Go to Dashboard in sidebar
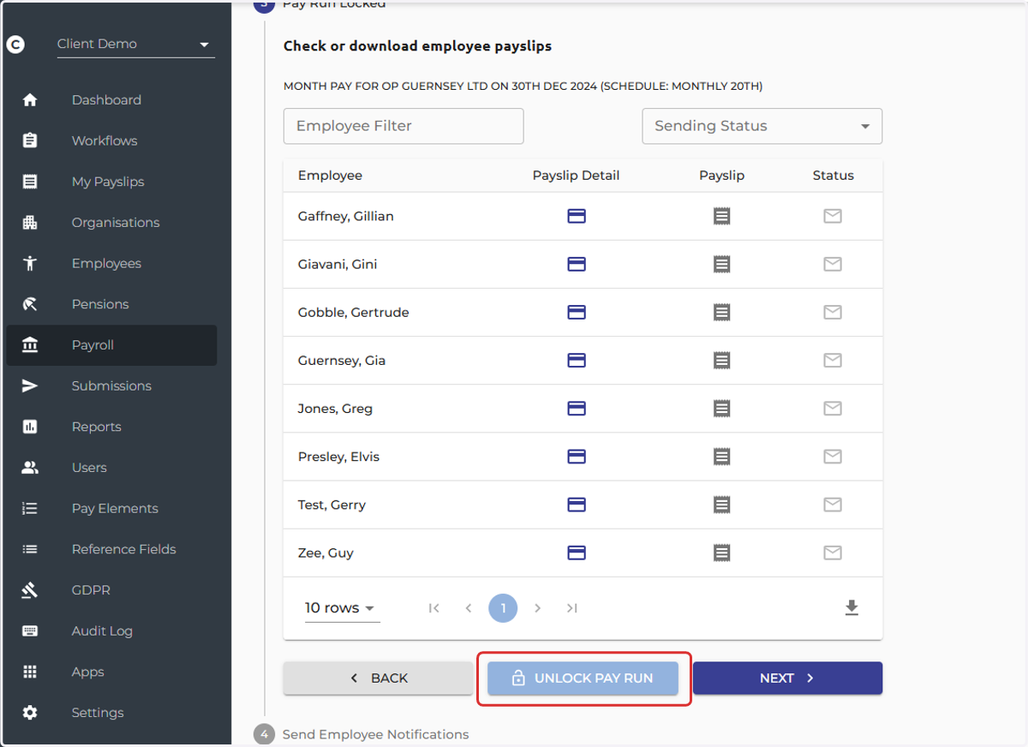The image size is (1028, 747). pyautogui.click(x=111, y=100)
